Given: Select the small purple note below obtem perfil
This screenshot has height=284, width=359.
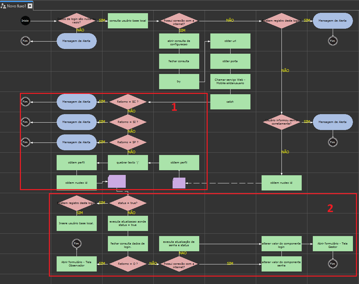Looking at the screenshot, I should pos(179,183).
